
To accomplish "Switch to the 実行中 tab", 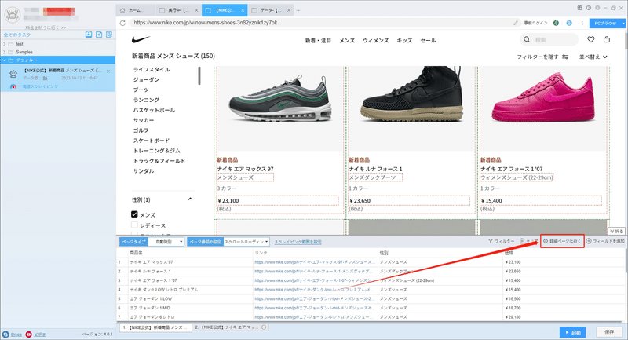I will 178,10.
